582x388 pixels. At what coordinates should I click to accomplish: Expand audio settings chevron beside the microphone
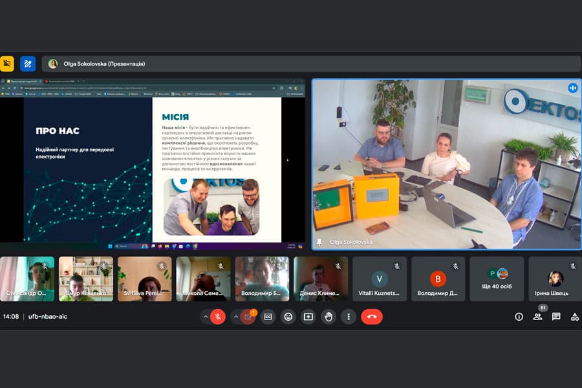click(x=205, y=317)
